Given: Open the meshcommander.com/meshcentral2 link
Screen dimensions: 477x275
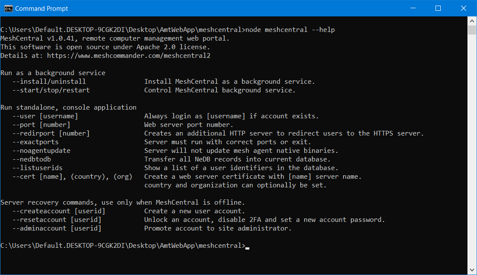Looking at the screenshot, I should [130, 55].
